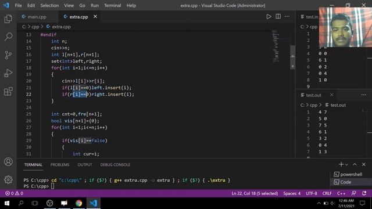Open the Source Control view
The height and width of the screenshot is (209, 372).
(8, 55)
